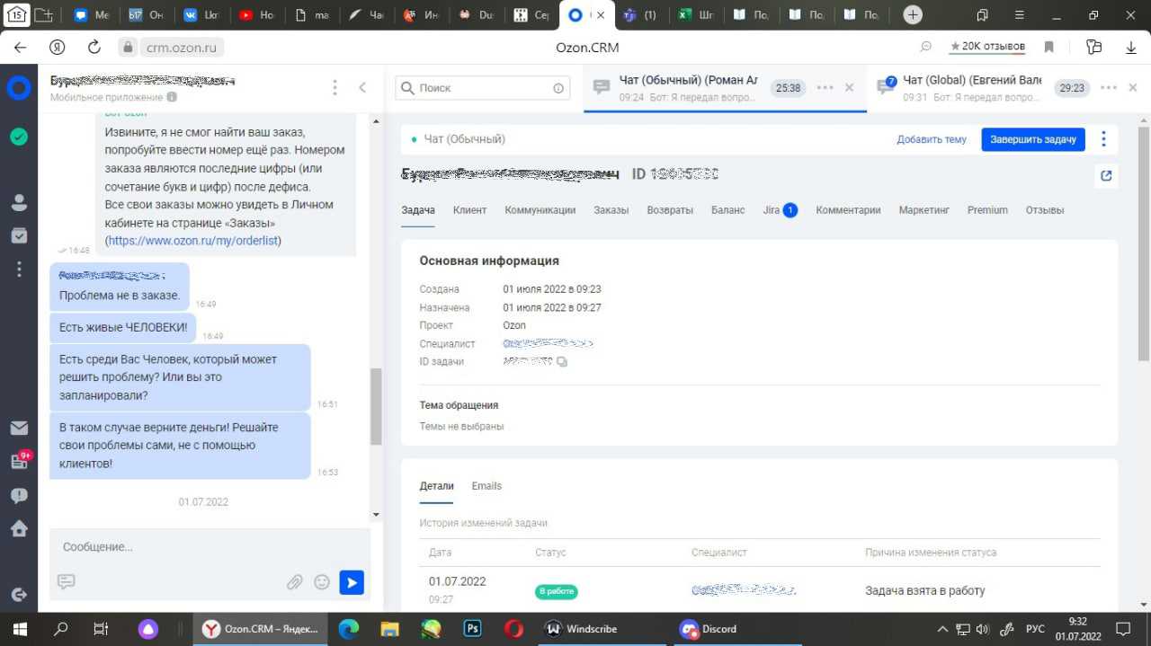Screen dimensions: 1151x646
Task: Open the chat header three-dot options menu
Action: (x=335, y=87)
